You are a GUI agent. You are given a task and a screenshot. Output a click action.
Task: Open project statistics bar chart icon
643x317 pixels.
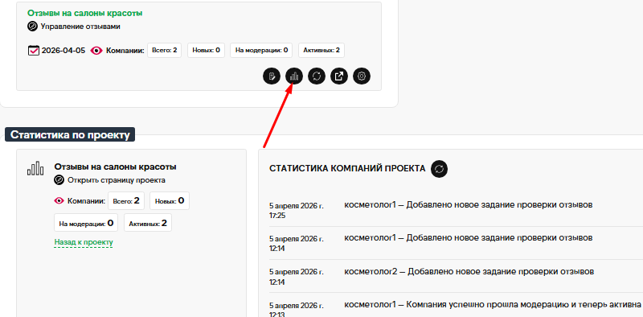[x=294, y=76]
